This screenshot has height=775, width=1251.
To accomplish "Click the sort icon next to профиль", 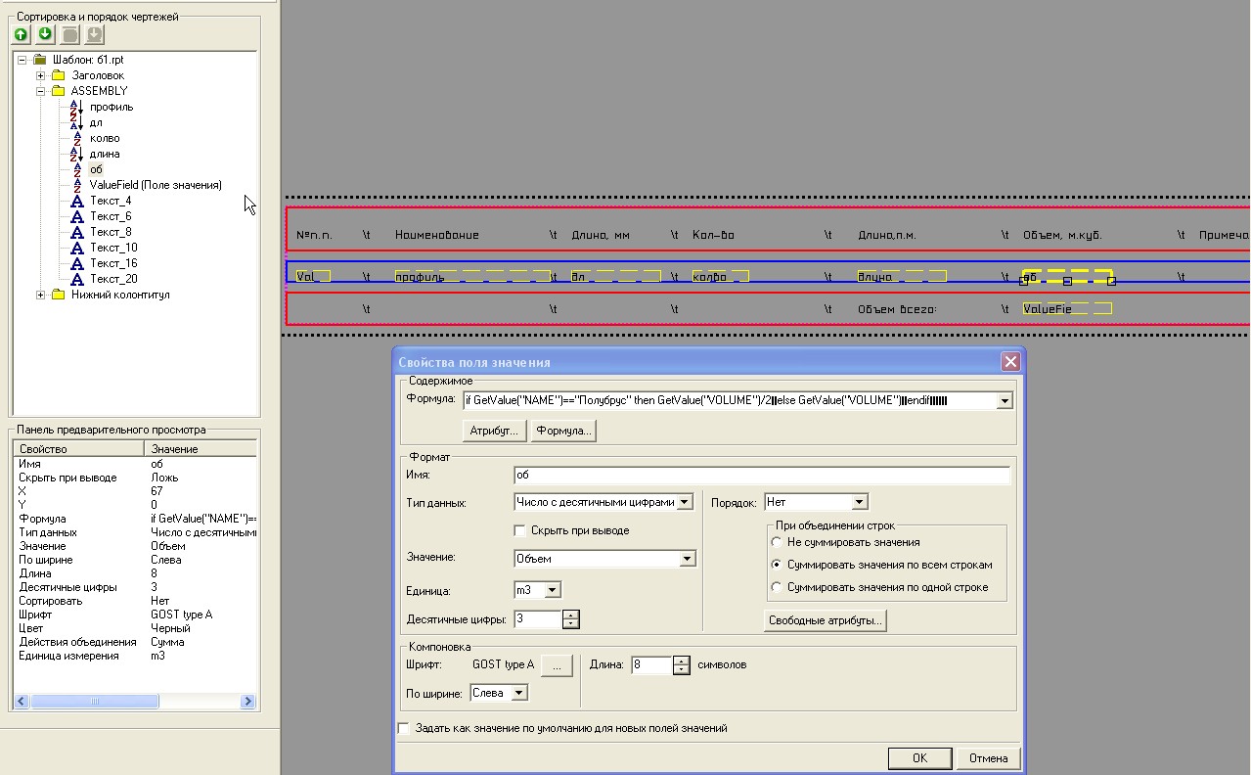I will (x=77, y=107).
